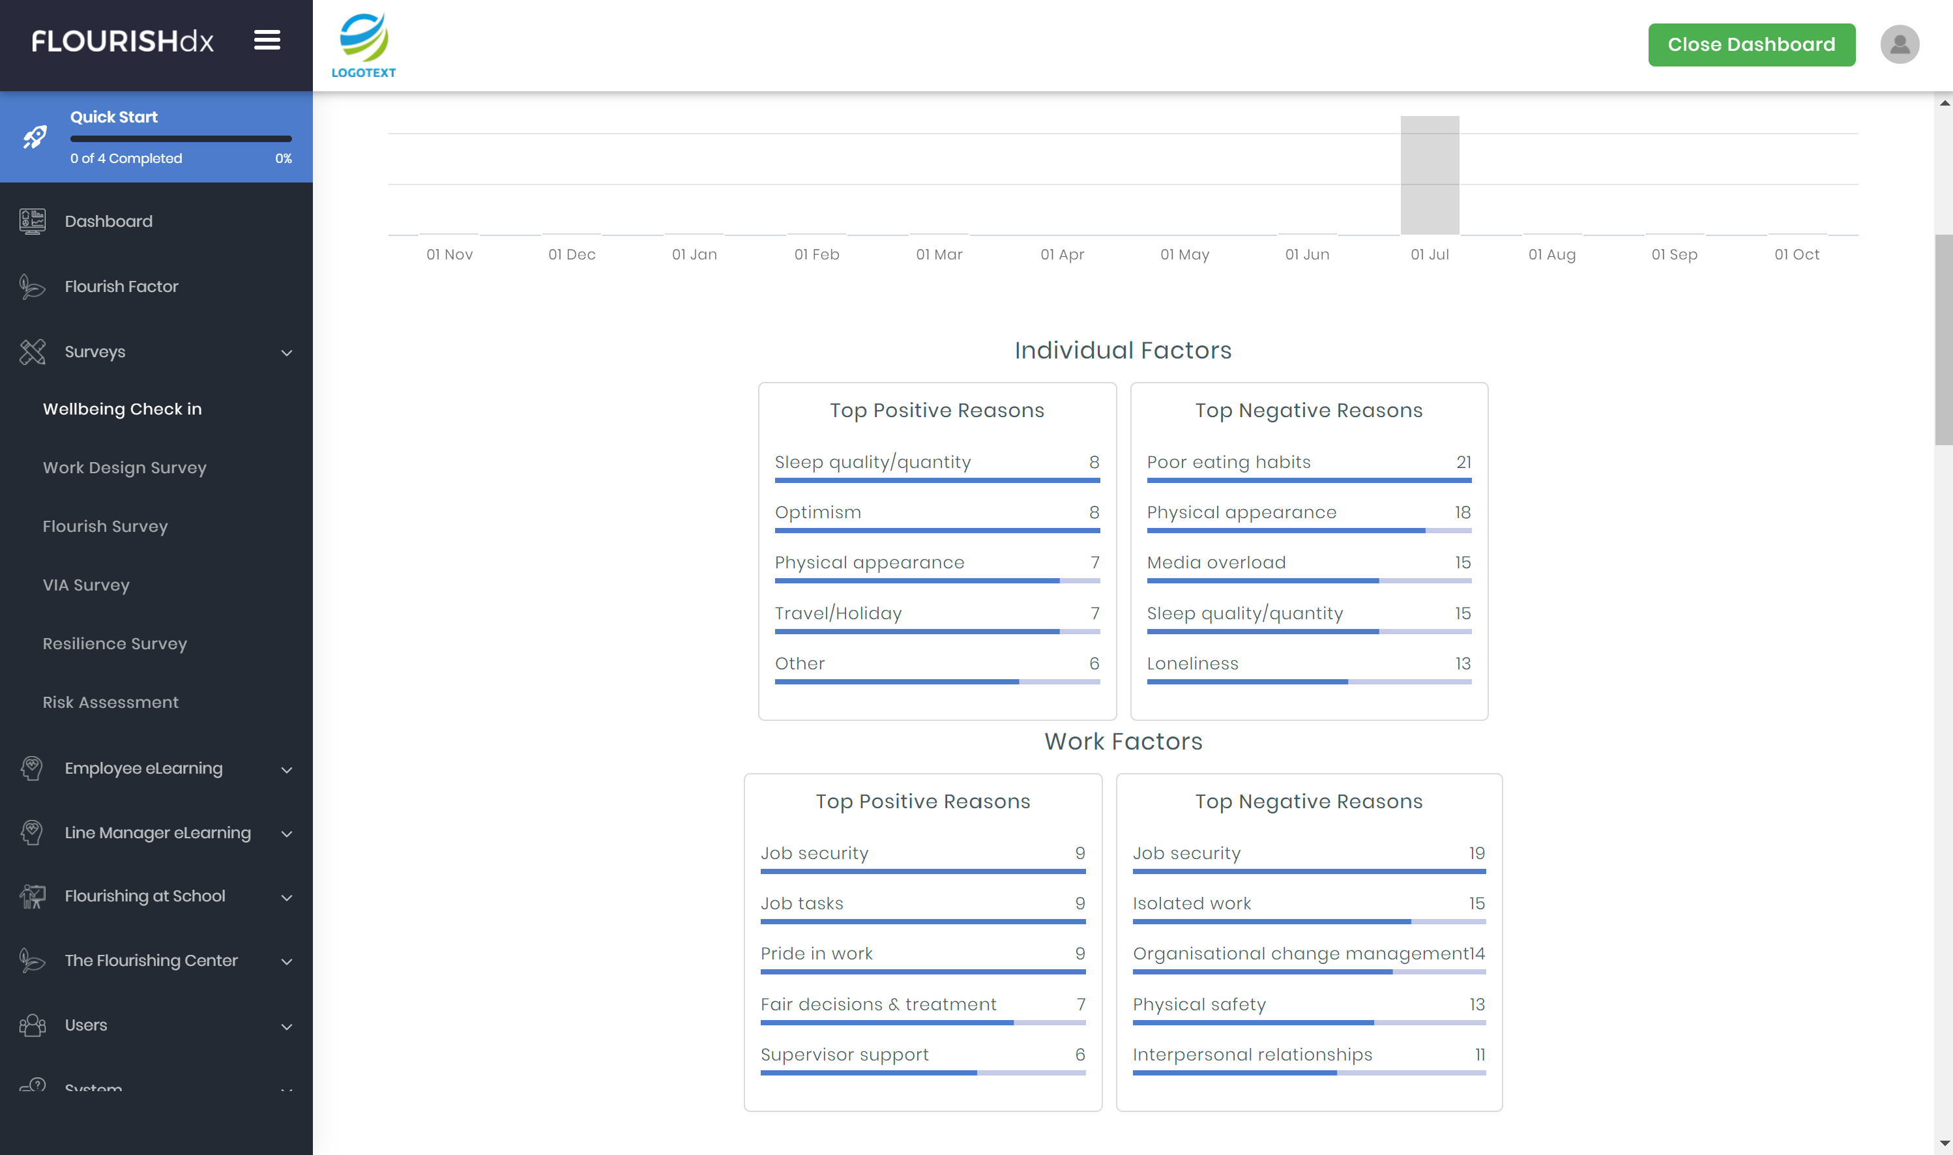Select Wellbeing Check in survey
The image size is (1953, 1155).
coord(122,409)
